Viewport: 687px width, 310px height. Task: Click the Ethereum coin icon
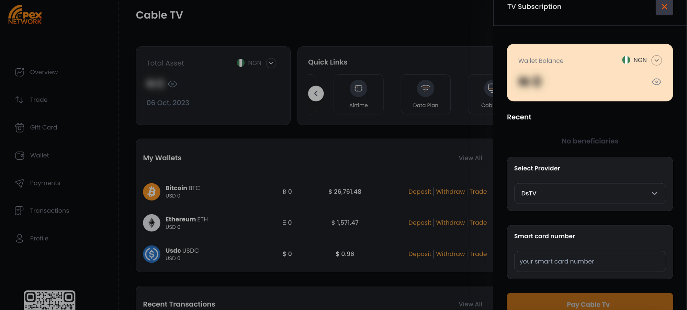(151, 223)
